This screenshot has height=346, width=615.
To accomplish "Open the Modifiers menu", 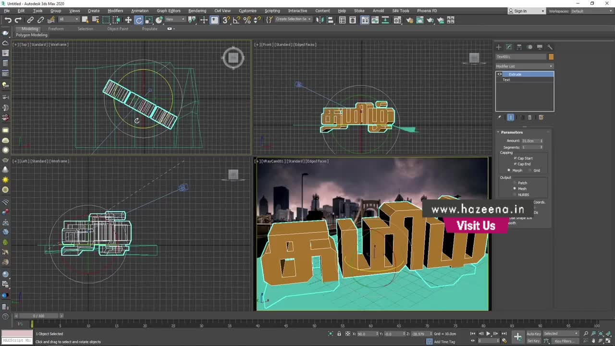I will point(115,11).
